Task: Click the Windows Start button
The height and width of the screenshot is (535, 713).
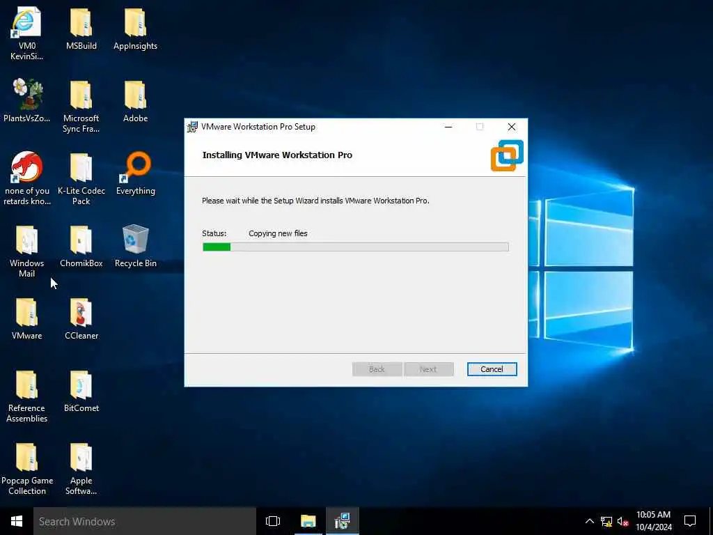Action: tap(17, 521)
